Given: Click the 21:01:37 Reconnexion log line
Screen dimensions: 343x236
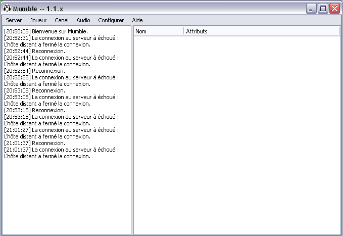Looking at the screenshot, I should tap(34, 143).
